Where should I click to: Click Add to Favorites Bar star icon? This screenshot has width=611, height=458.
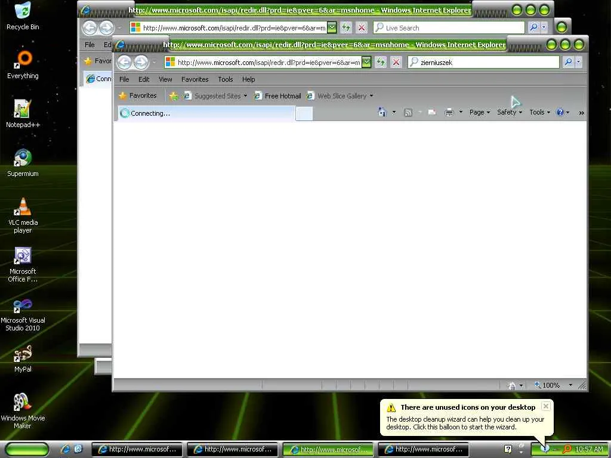click(174, 96)
